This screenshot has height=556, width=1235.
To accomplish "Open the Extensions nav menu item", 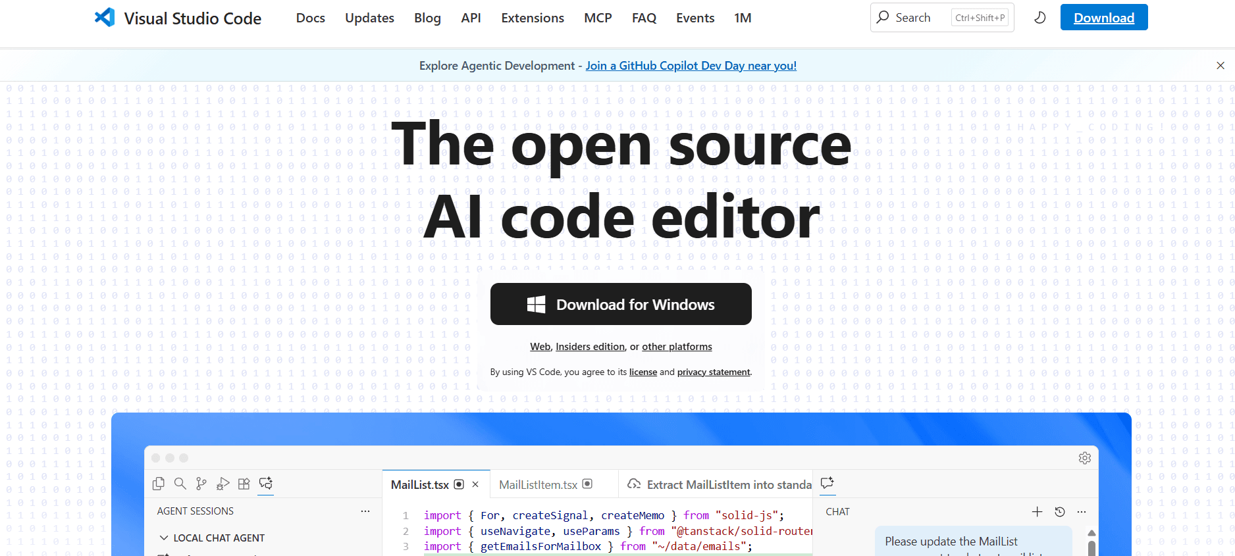I will coord(532,18).
